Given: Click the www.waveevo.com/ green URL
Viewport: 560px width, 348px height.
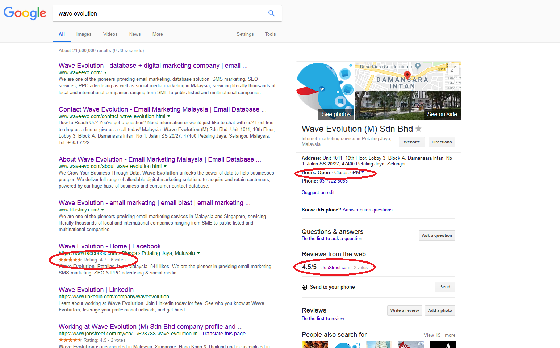Looking at the screenshot, I should 80,73.
